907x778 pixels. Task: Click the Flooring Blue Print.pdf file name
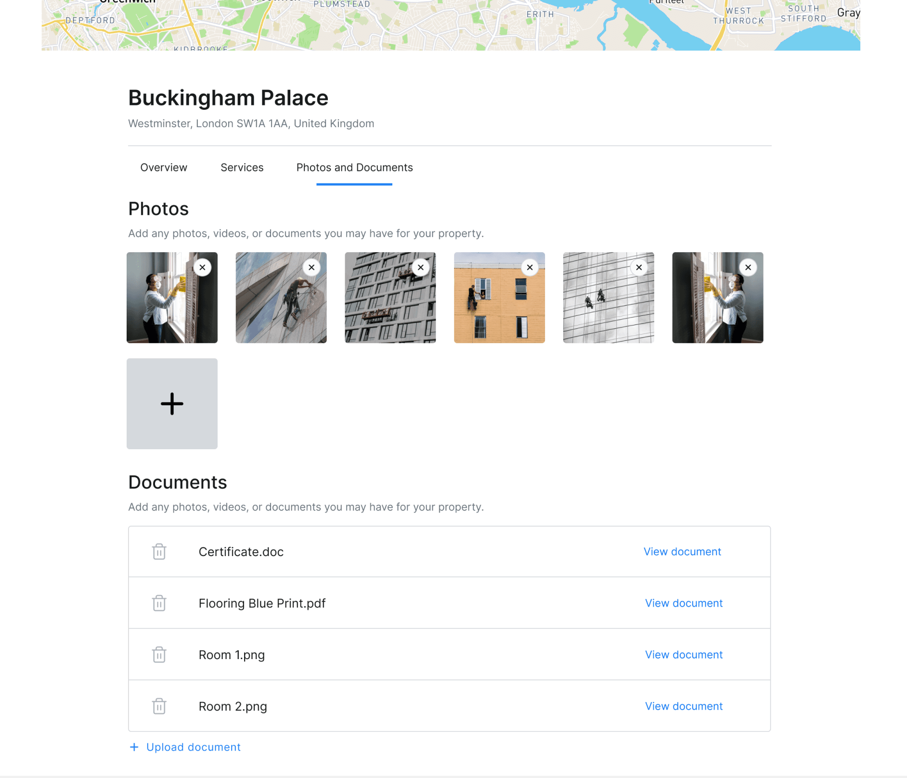coord(262,603)
